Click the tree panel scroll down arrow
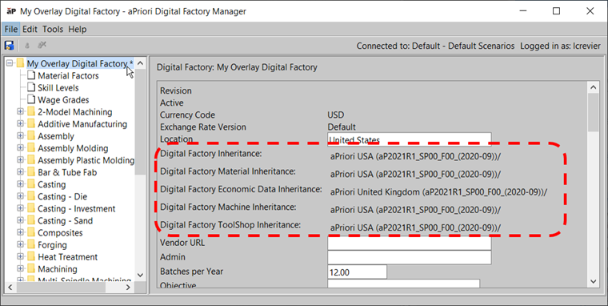This screenshot has height=306, width=608. click(x=140, y=275)
